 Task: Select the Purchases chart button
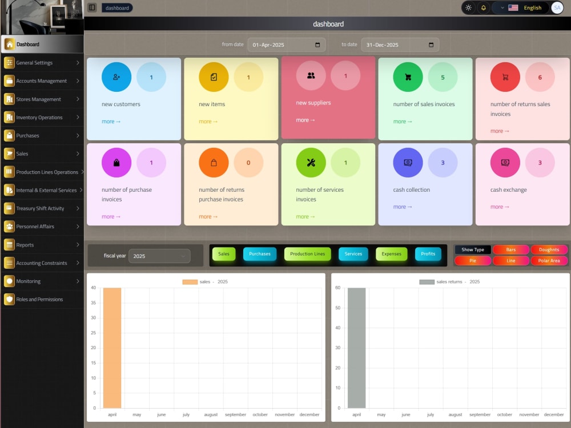[260, 254]
